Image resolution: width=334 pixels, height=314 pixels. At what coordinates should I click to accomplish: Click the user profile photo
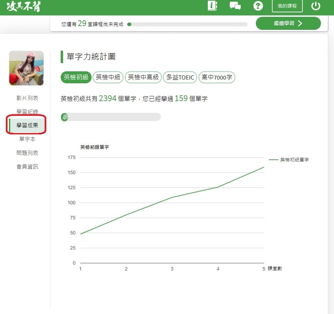(x=26, y=68)
